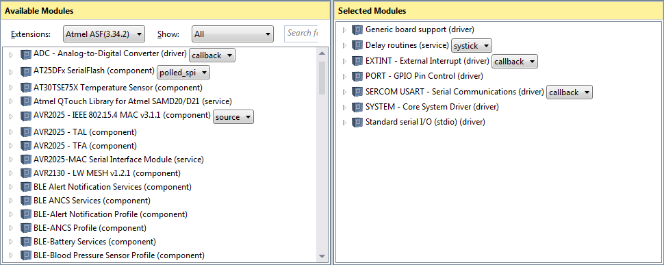Click the Atmel QTouch Library module icon
The height and width of the screenshot is (265, 664).
point(26,101)
